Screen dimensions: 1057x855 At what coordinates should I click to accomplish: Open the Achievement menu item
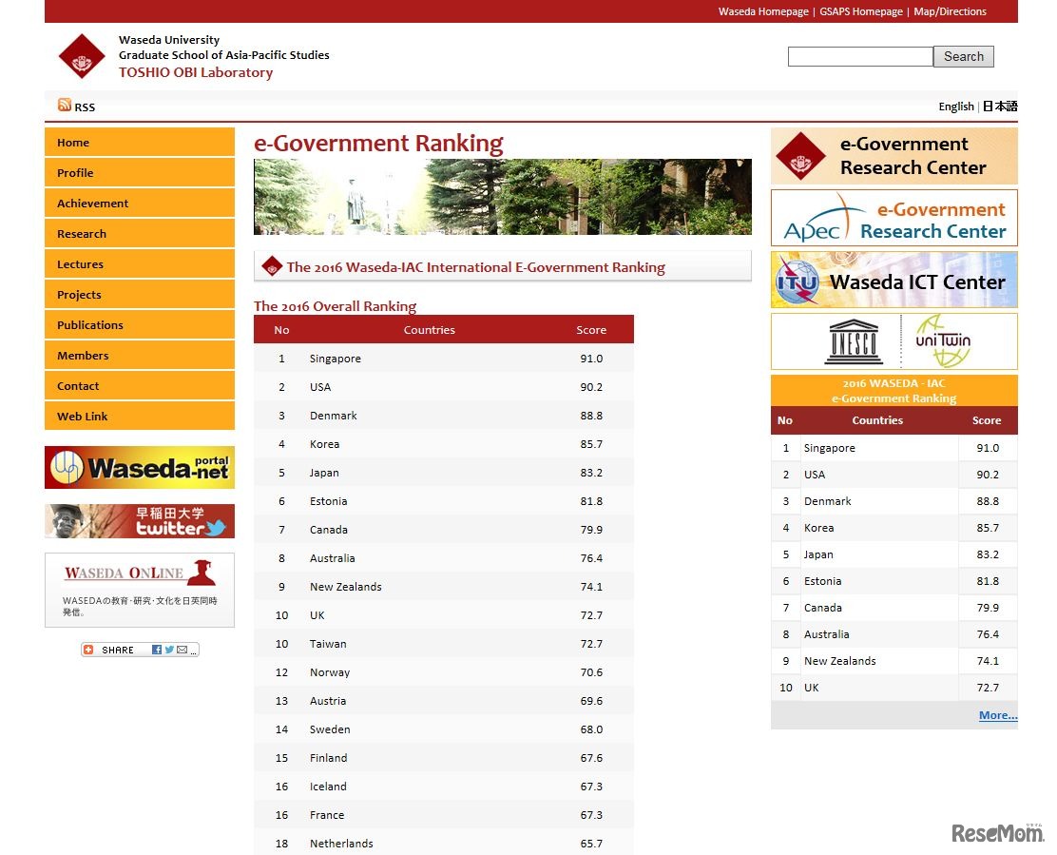140,203
